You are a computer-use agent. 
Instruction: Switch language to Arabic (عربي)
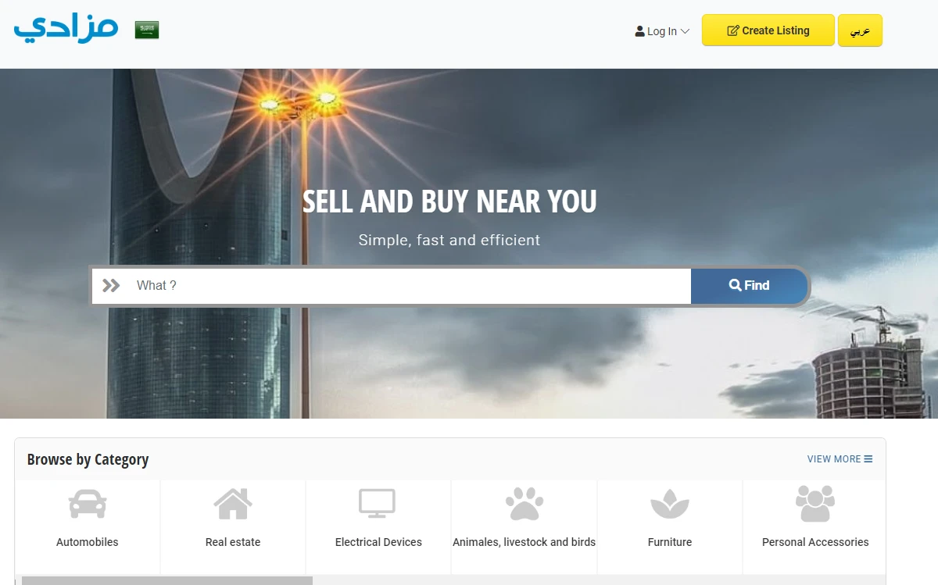(x=860, y=30)
